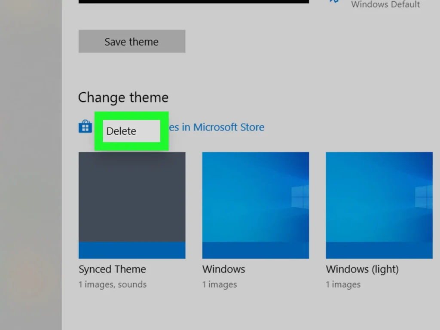Viewport: 440px width, 330px height.
Task: Choose Delete from the context menu
Action: tap(131, 131)
